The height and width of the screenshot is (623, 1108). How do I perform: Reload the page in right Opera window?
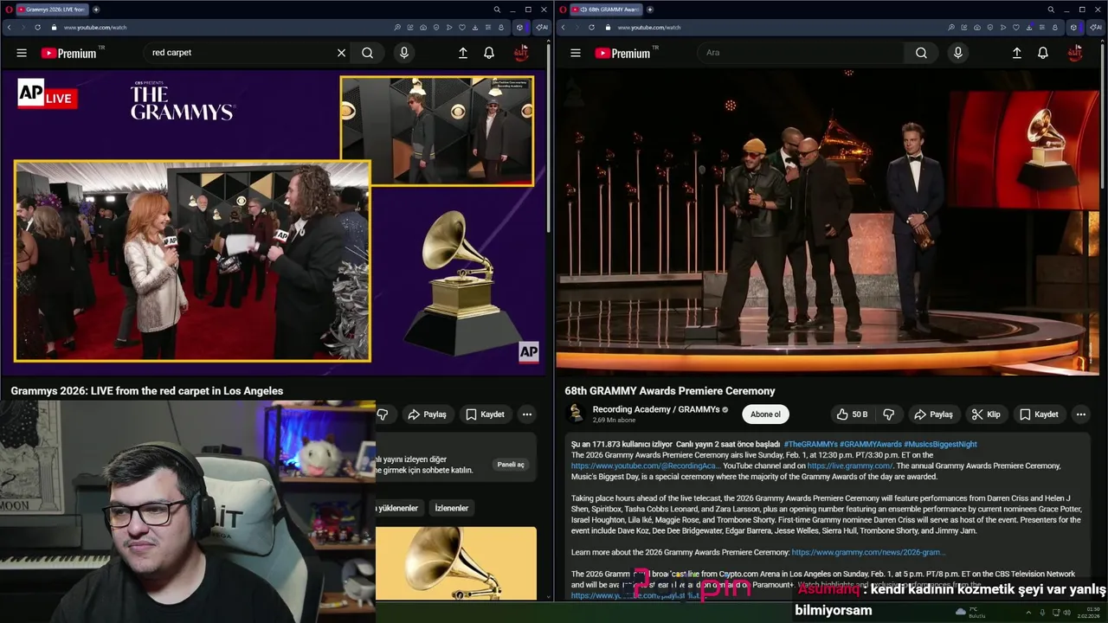click(591, 27)
